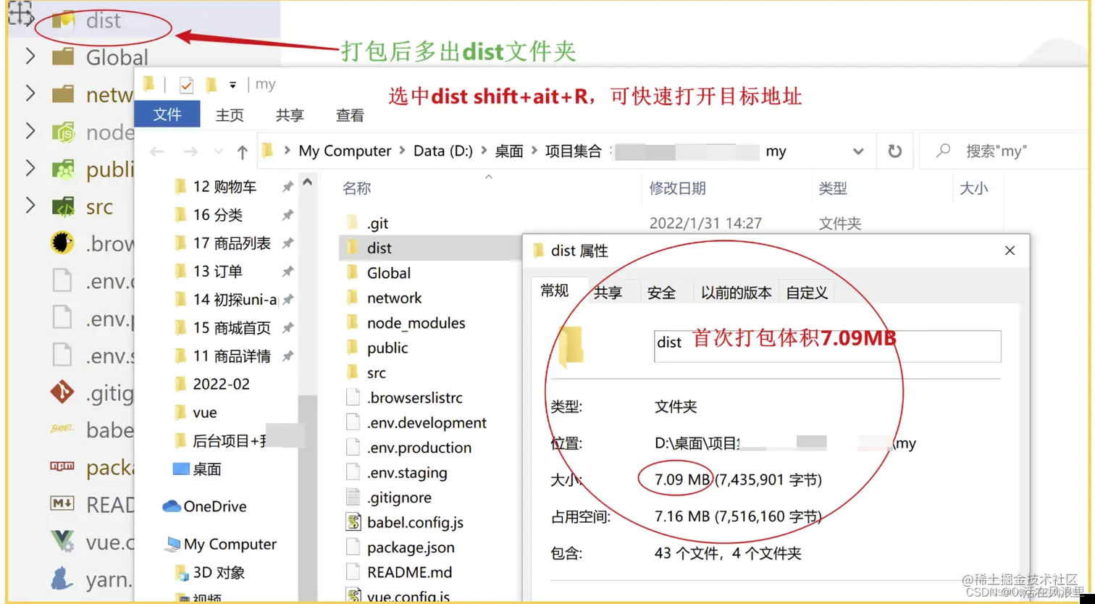This screenshot has width=1095, height=604.
Task: Click Data (D:) in the address breadcrumb
Action: pyautogui.click(x=443, y=151)
